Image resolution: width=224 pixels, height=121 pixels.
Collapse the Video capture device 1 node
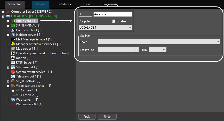8,86
